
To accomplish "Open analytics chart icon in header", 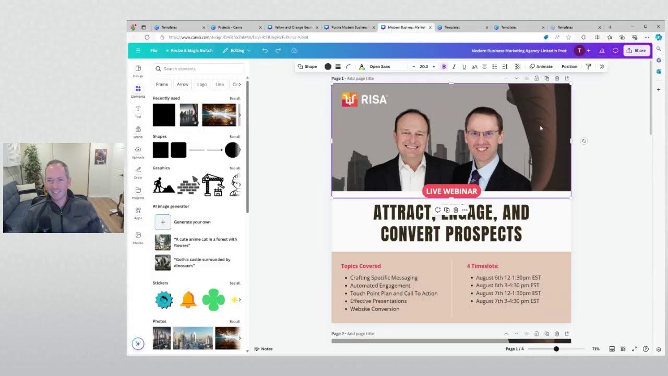I will 602,51.
